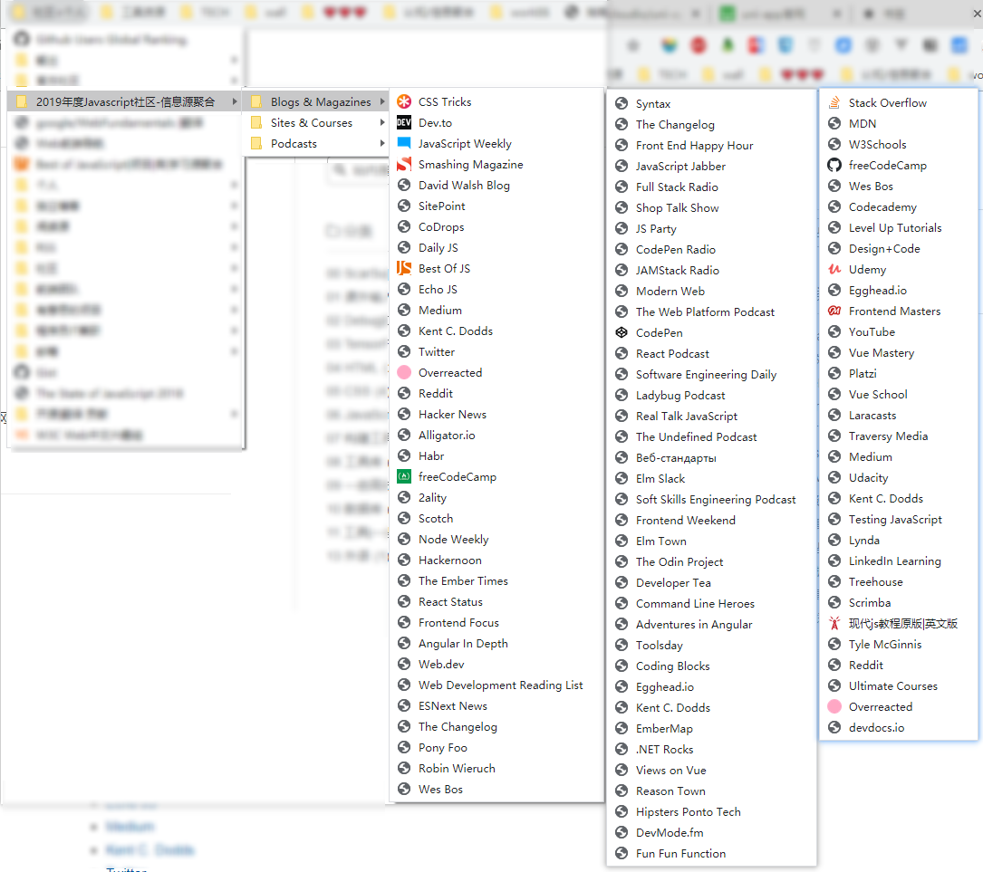Image resolution: width=983 pixels, height=872 pixels.
Task: Select Angular In Depth entry
Action: coord(496,643)
